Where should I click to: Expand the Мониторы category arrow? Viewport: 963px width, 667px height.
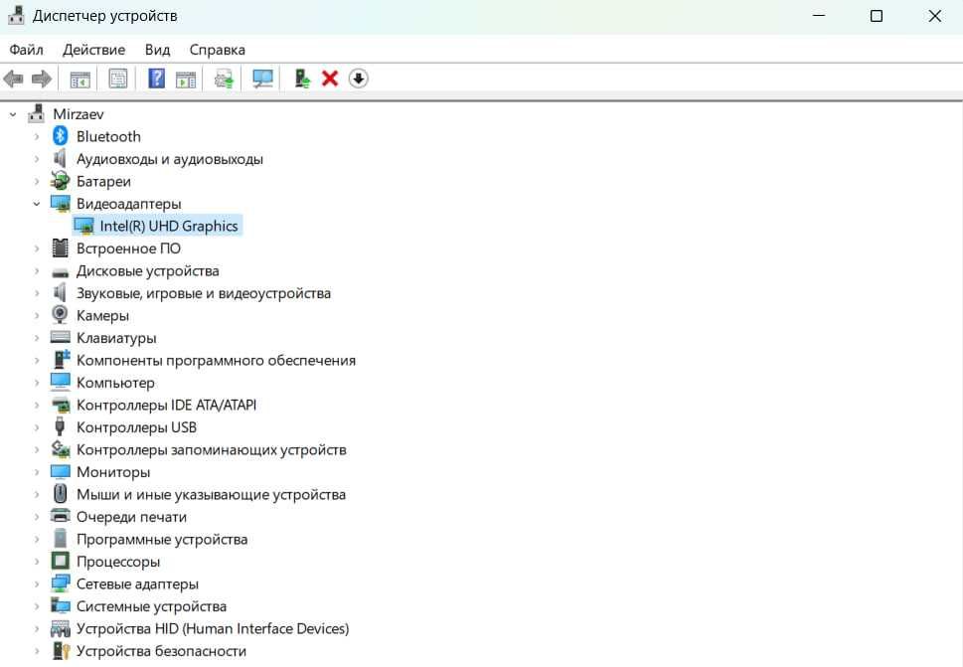36,472
